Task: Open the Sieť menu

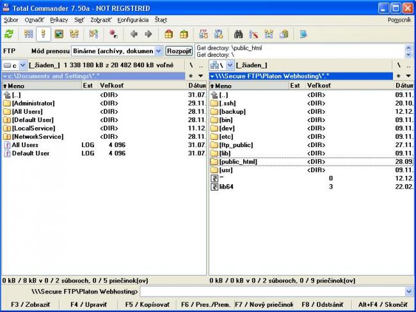Action: pos(79,20)
